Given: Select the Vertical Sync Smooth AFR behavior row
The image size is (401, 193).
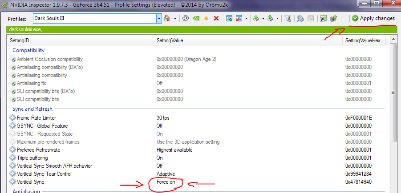Looking at the screenshot, I should (x=196, y=166).
